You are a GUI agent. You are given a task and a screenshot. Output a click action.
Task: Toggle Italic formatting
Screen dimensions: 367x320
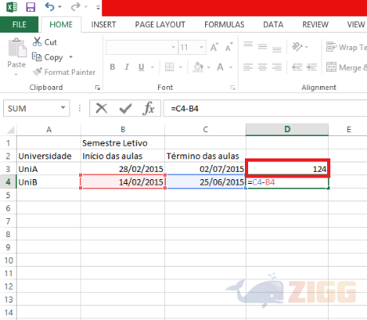(127, 67)
